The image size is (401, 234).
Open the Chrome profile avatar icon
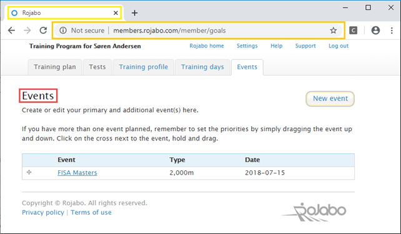375,31
